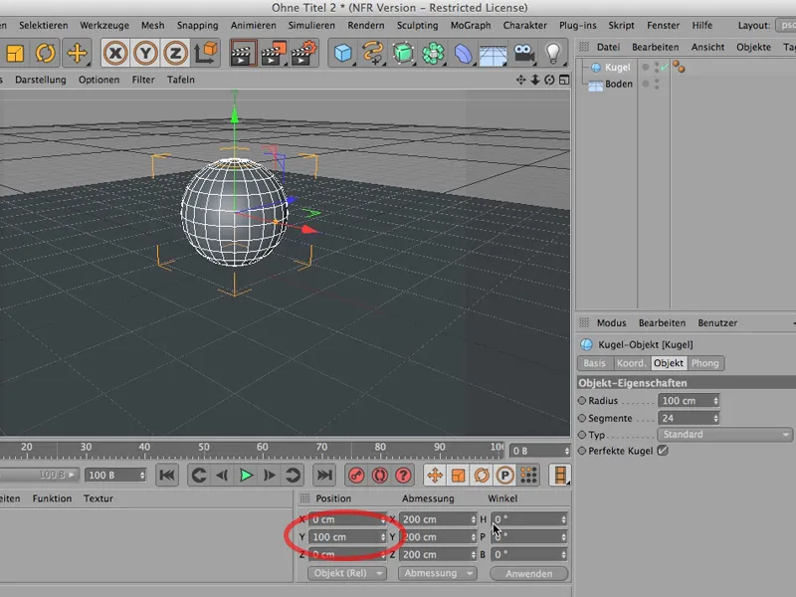Toggle the Radius animation circle
This screenshot has width=796, height=597.
tap(582, 401)
